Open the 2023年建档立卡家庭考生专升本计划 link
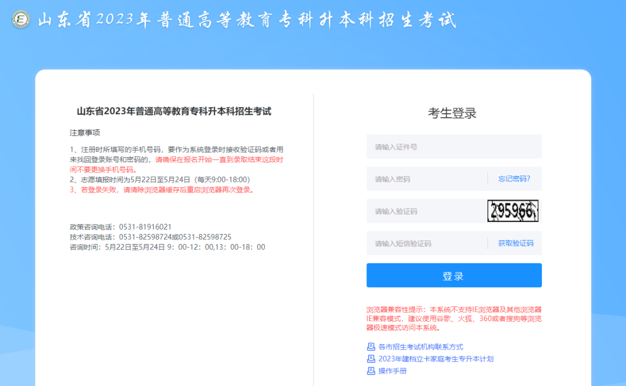The height and width of the screenshot is (386, 626). point(435,359)
